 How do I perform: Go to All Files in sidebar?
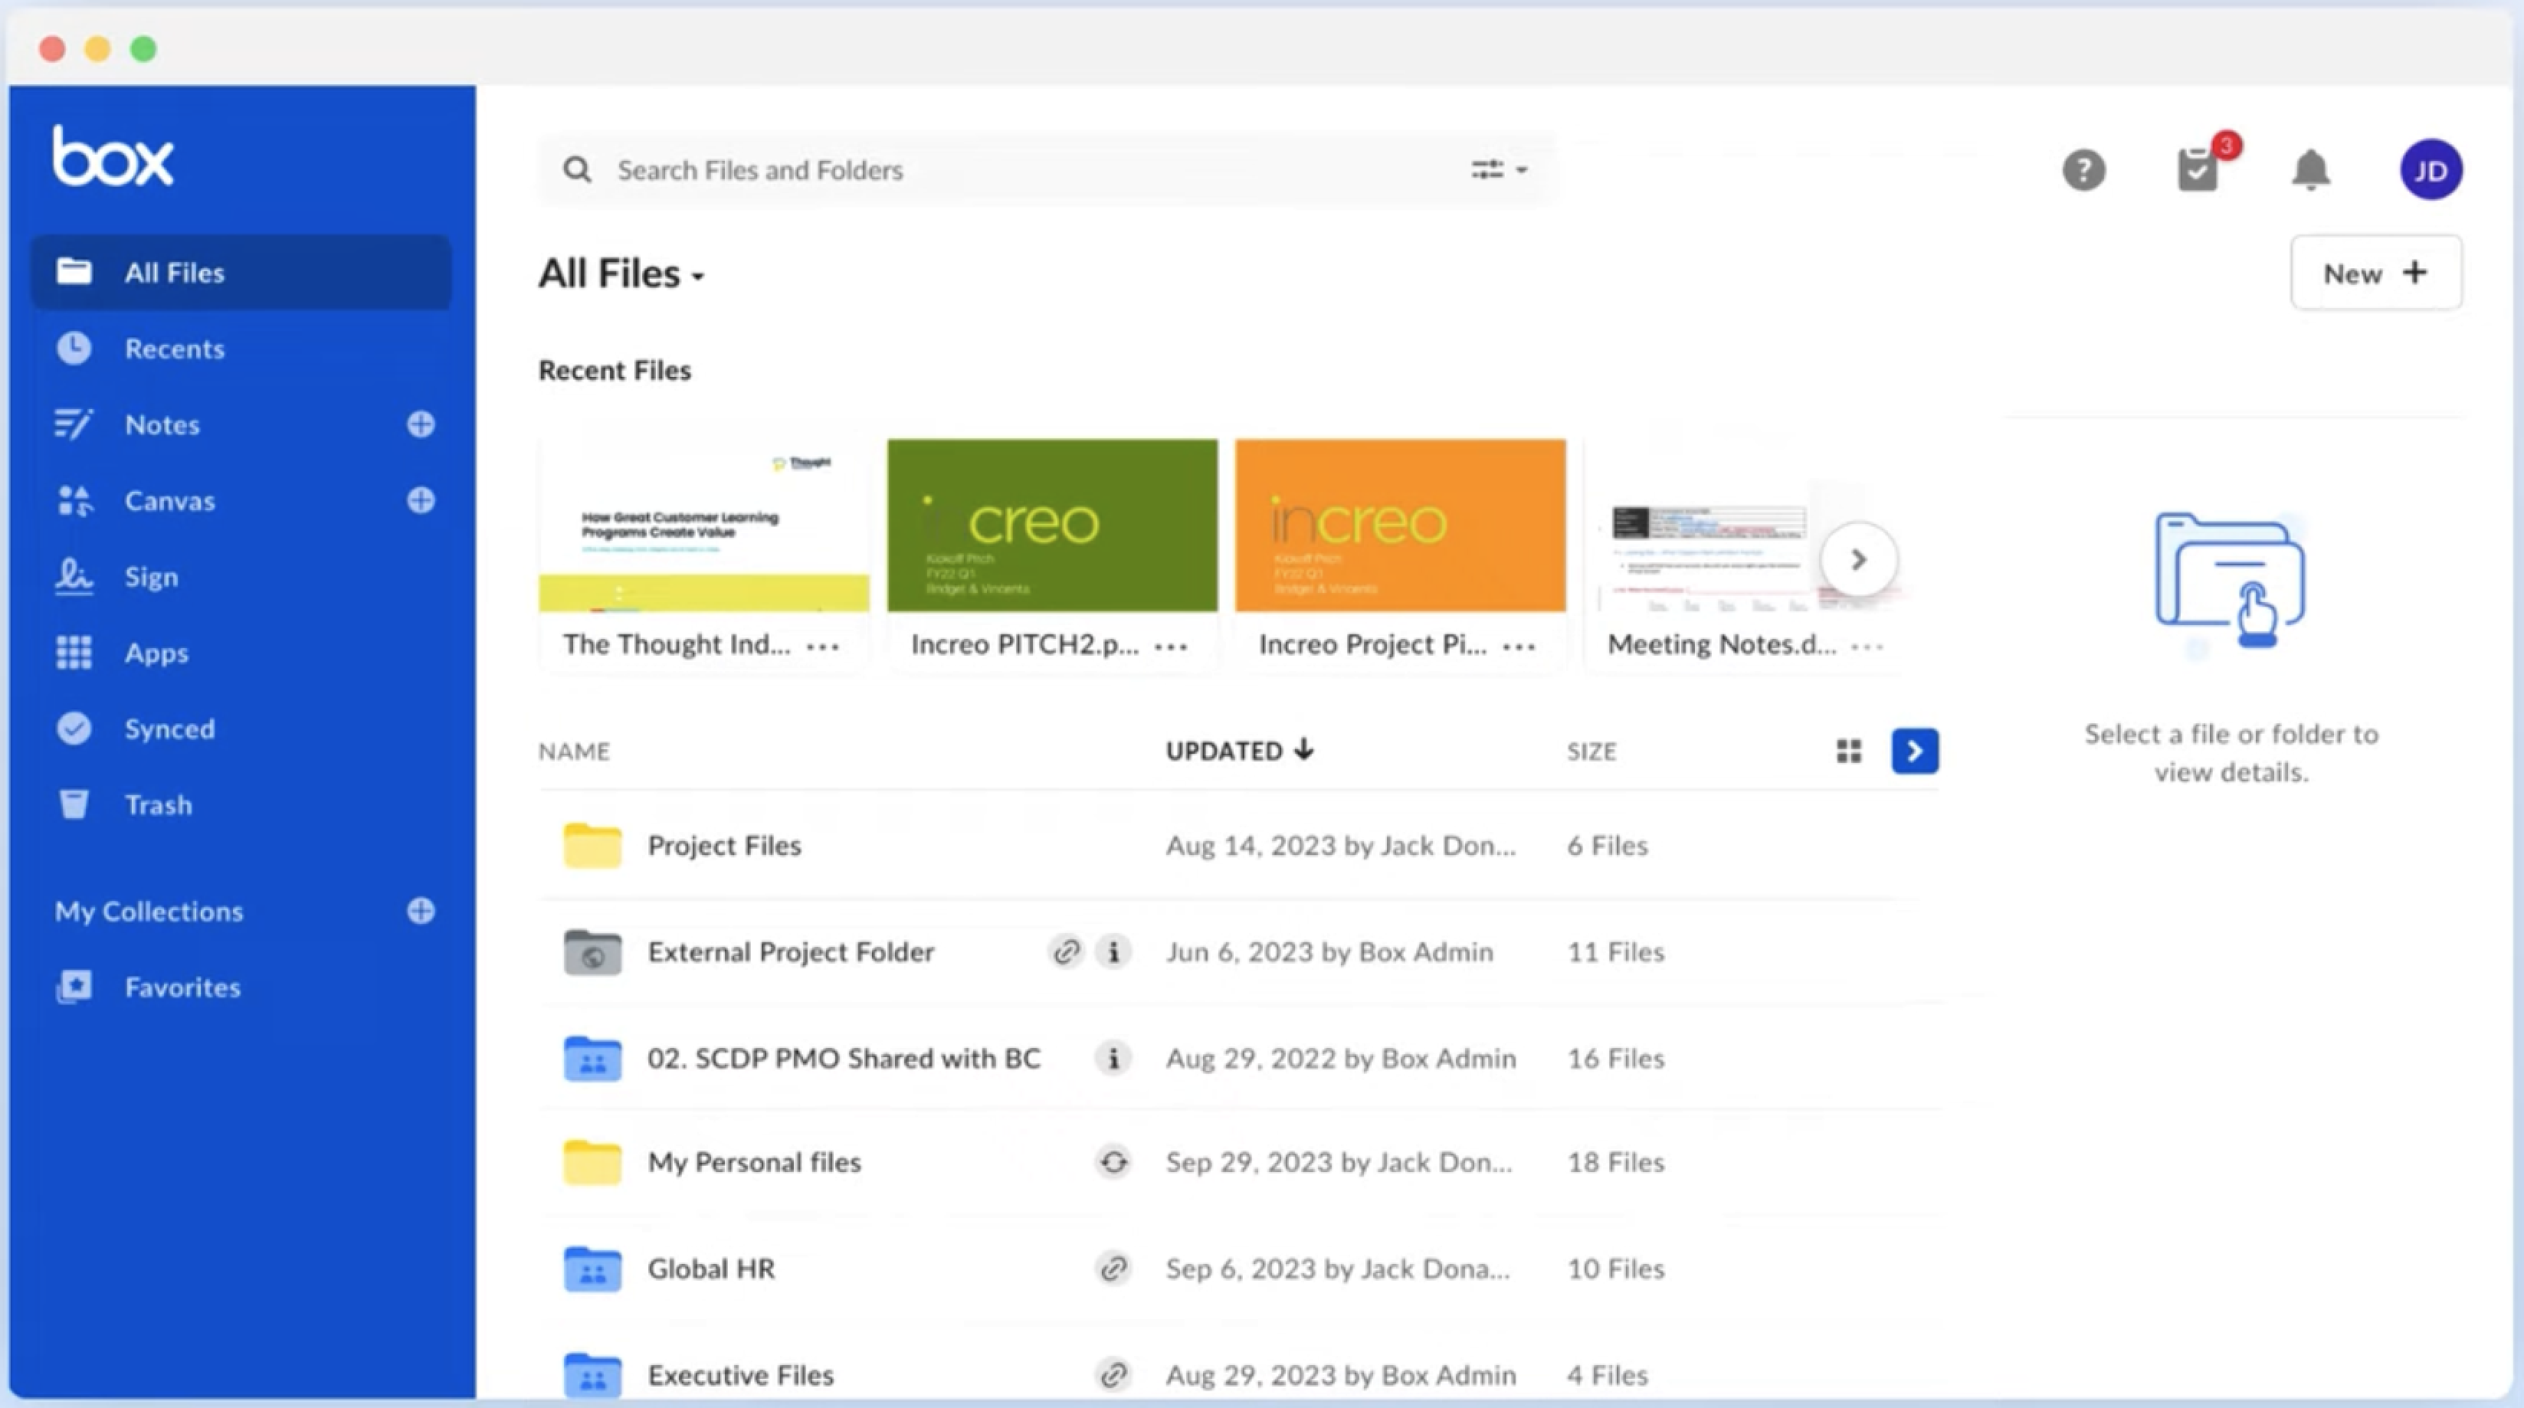241,273
